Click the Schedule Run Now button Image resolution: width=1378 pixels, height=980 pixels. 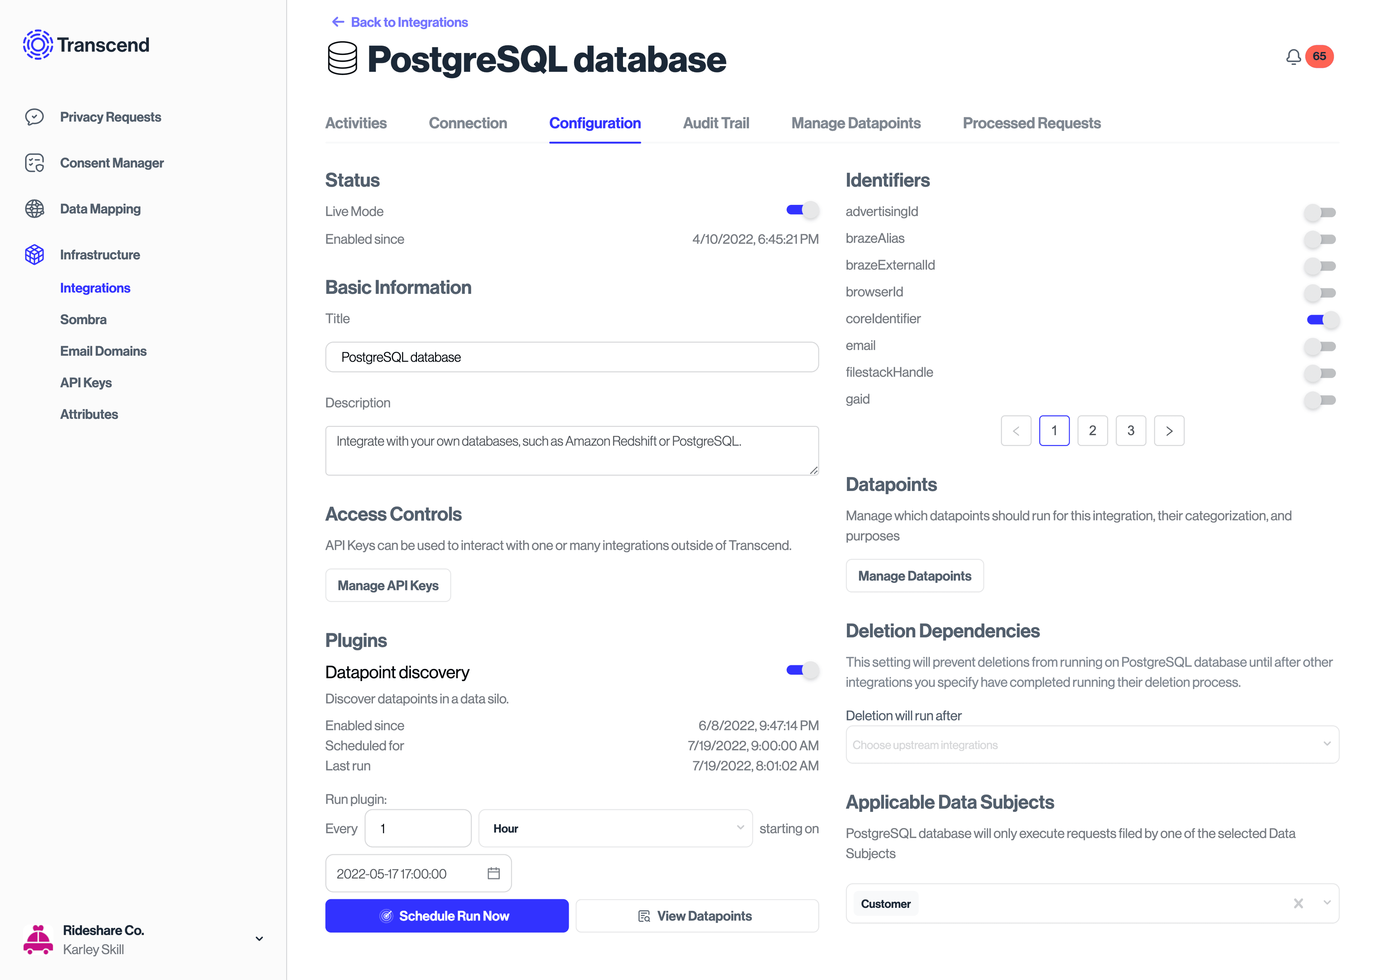coord(446,915)
